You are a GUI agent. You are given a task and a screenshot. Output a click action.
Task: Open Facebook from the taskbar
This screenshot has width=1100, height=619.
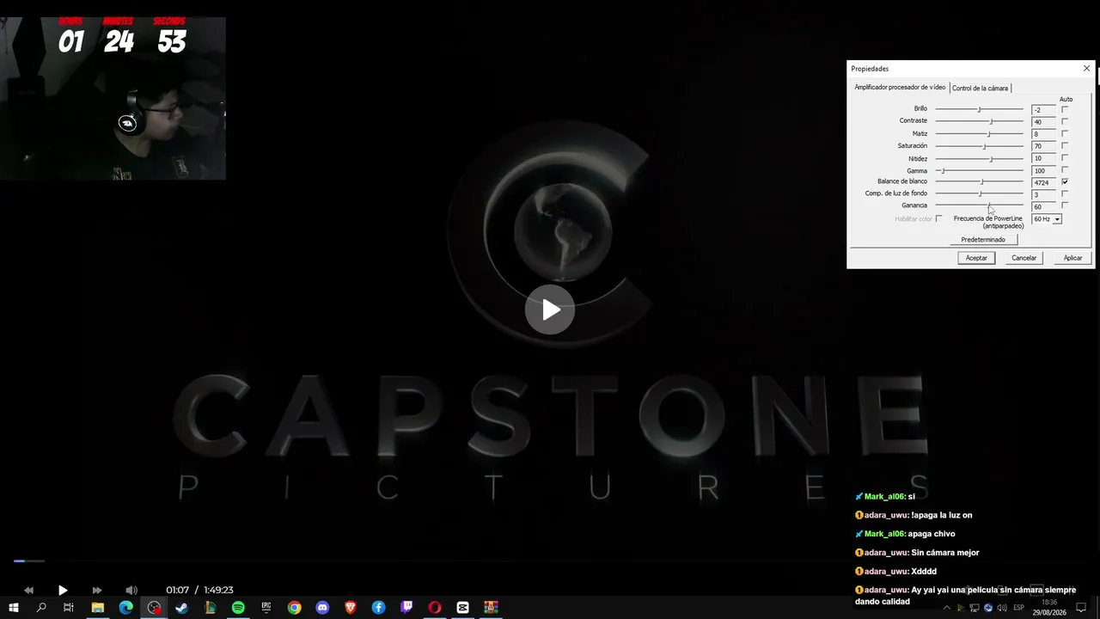[x=378, y=608]
